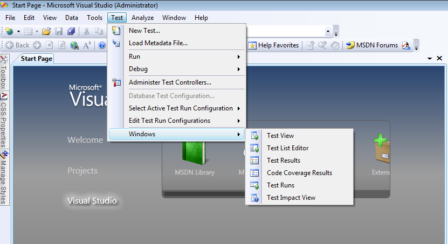The height and width of the screenshot is (244, 448).
Task: Open the Edit menu
Action: point(29,18)
